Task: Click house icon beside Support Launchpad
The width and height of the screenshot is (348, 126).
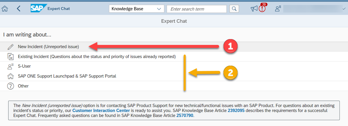Action: click(x=11, y=76)
